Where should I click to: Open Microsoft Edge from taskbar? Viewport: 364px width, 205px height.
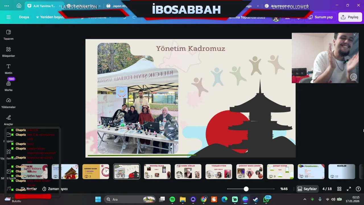pyautogui.click(x=224, y=199)
